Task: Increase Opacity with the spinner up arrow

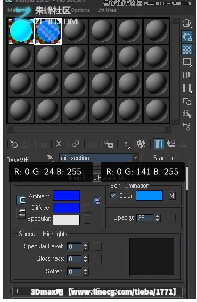Action: (x=158, y=216)
